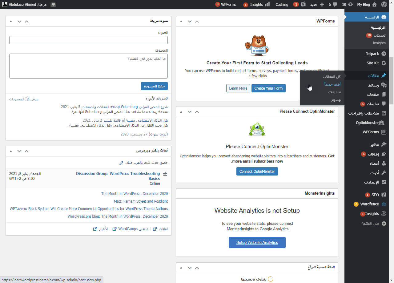Open Matt: Farnam Street and Postlight link
The height and width of the screenshot is (283, 394).
click(141, 201)
